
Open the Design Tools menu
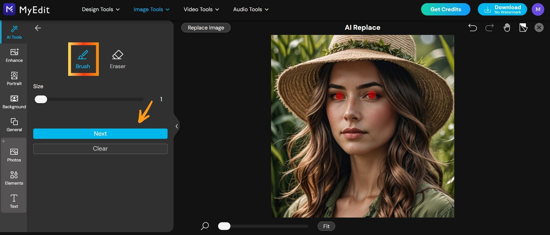[x=101, y=9]
